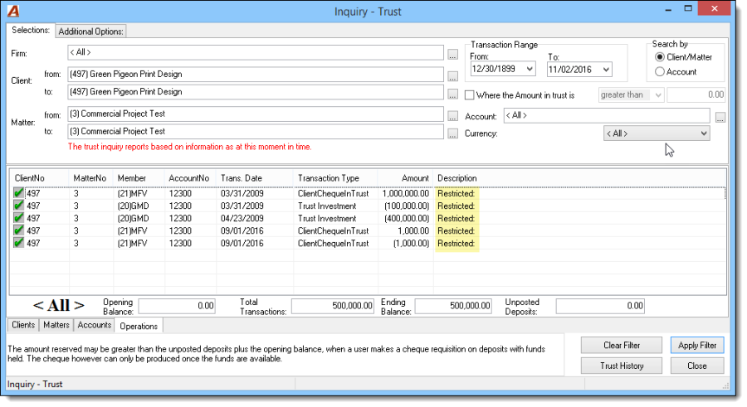
Task: Sort by AccountNo column header
Action: click(x=191, y=178)
